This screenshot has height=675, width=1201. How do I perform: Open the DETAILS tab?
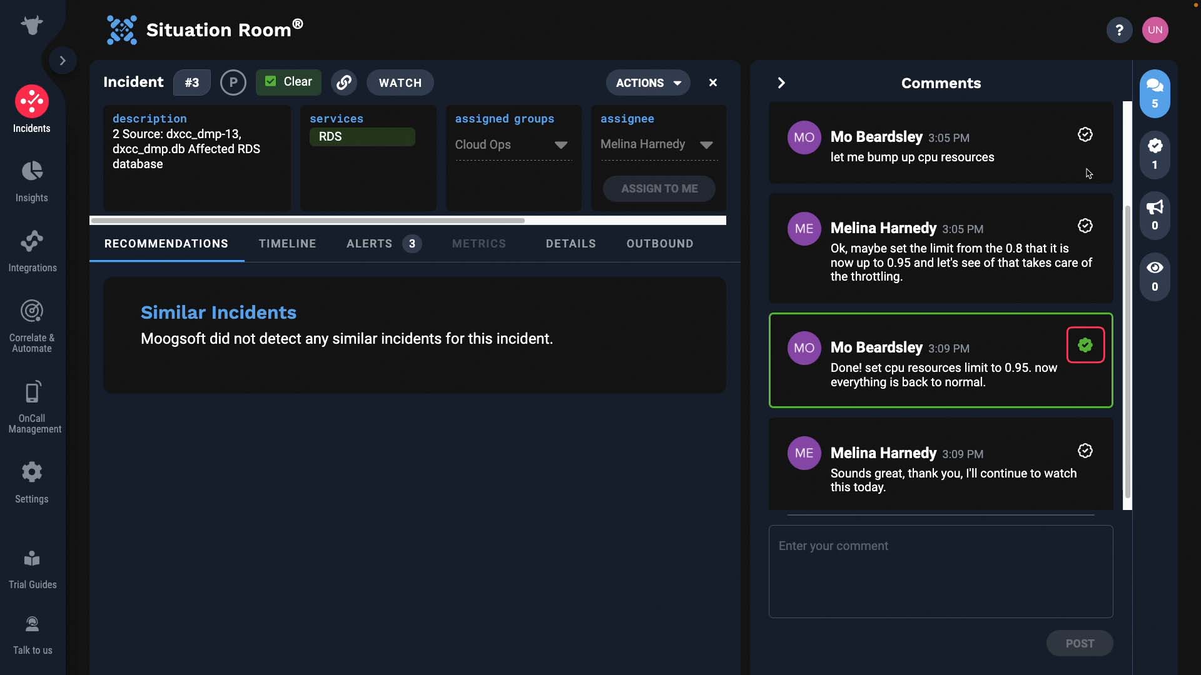(x=570, y=244)
